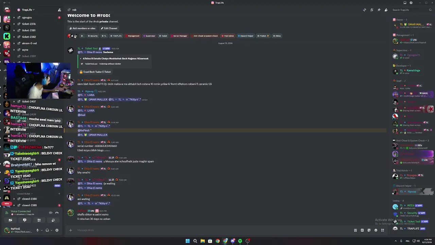Screen dimensions: 435x245
Task: Open the GIF picker
Action: [362, 230]
